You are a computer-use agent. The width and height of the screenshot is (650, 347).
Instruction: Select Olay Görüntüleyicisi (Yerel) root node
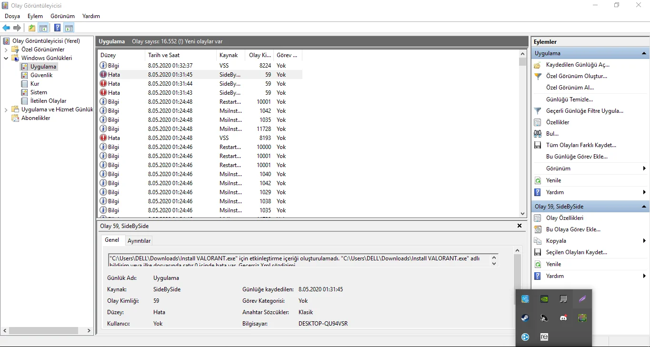pyautogui.click(x=46, y=41)
